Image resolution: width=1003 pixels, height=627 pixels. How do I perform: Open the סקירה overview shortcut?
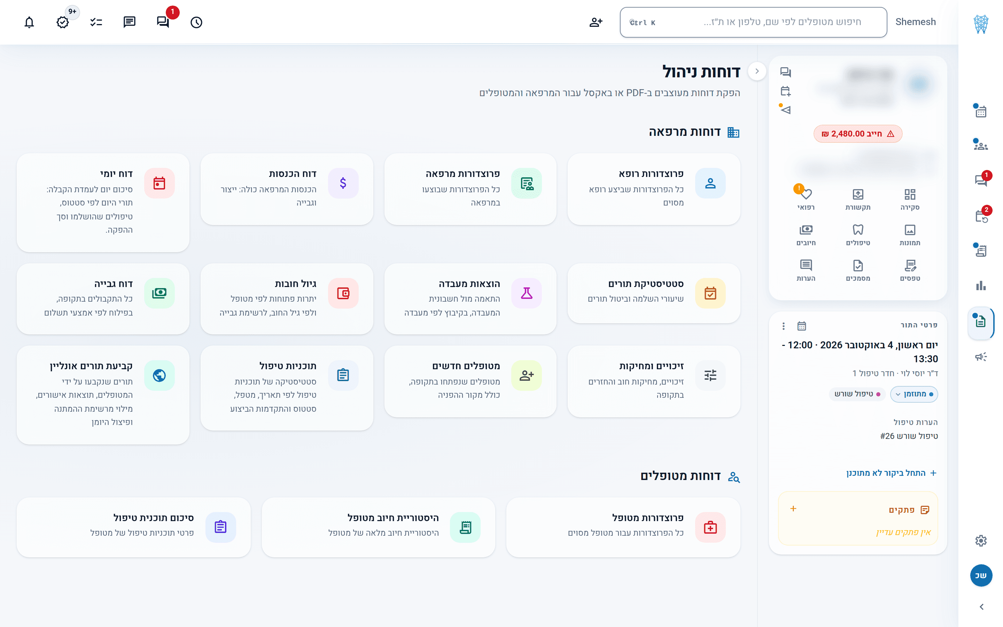[x=910, y=199]
